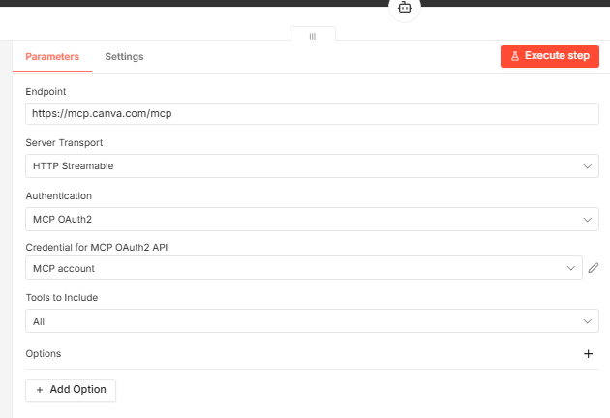Image resolution: width=610 pixels, height=418 pixels.
Task: Expand the Tools to Include dropdown
Action: point(312,321)
